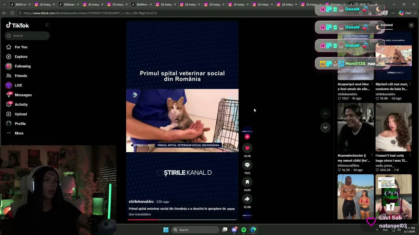The width and height of the screenshot is (419, 235).
Task: Go to the previous video
Action: click(x=325, y=114)
